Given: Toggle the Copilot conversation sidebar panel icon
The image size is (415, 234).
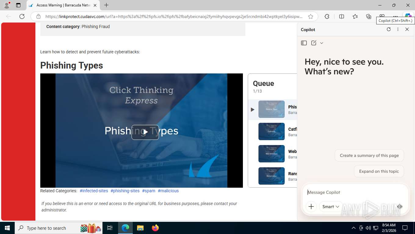Looking at the screenshot, I should [x=304, y=43].
